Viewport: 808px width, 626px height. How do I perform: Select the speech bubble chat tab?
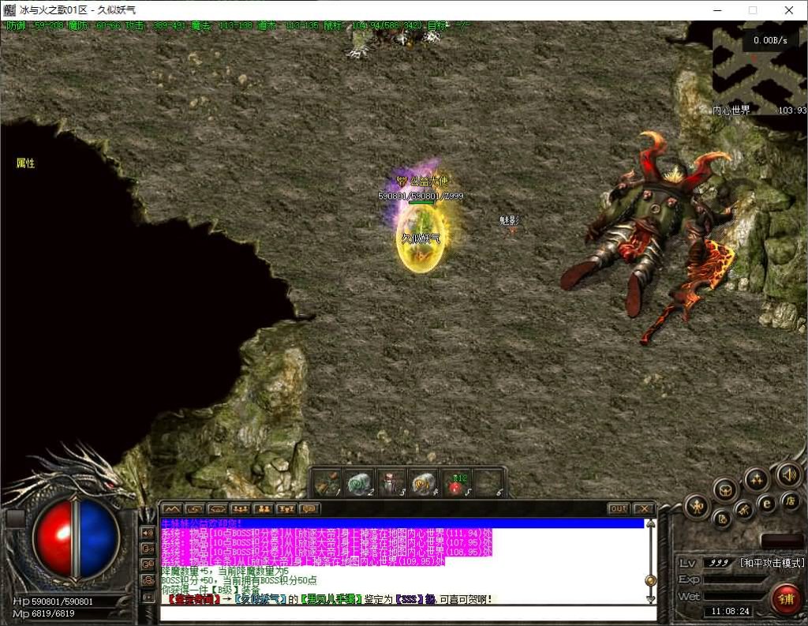pos(309,508)
